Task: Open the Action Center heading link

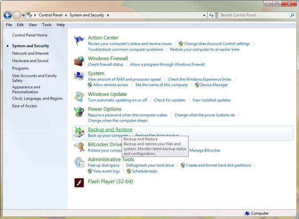Action: tap(103, 38)
